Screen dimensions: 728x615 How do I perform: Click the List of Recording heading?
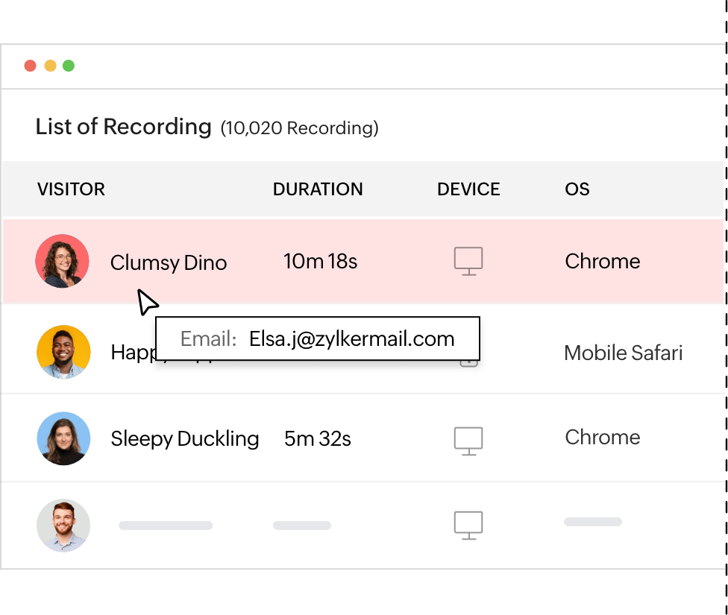point(124,127)
